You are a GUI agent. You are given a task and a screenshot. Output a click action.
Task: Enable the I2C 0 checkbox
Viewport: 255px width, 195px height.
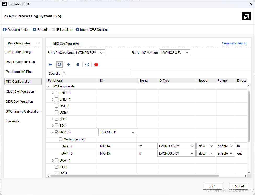[56, 167]
